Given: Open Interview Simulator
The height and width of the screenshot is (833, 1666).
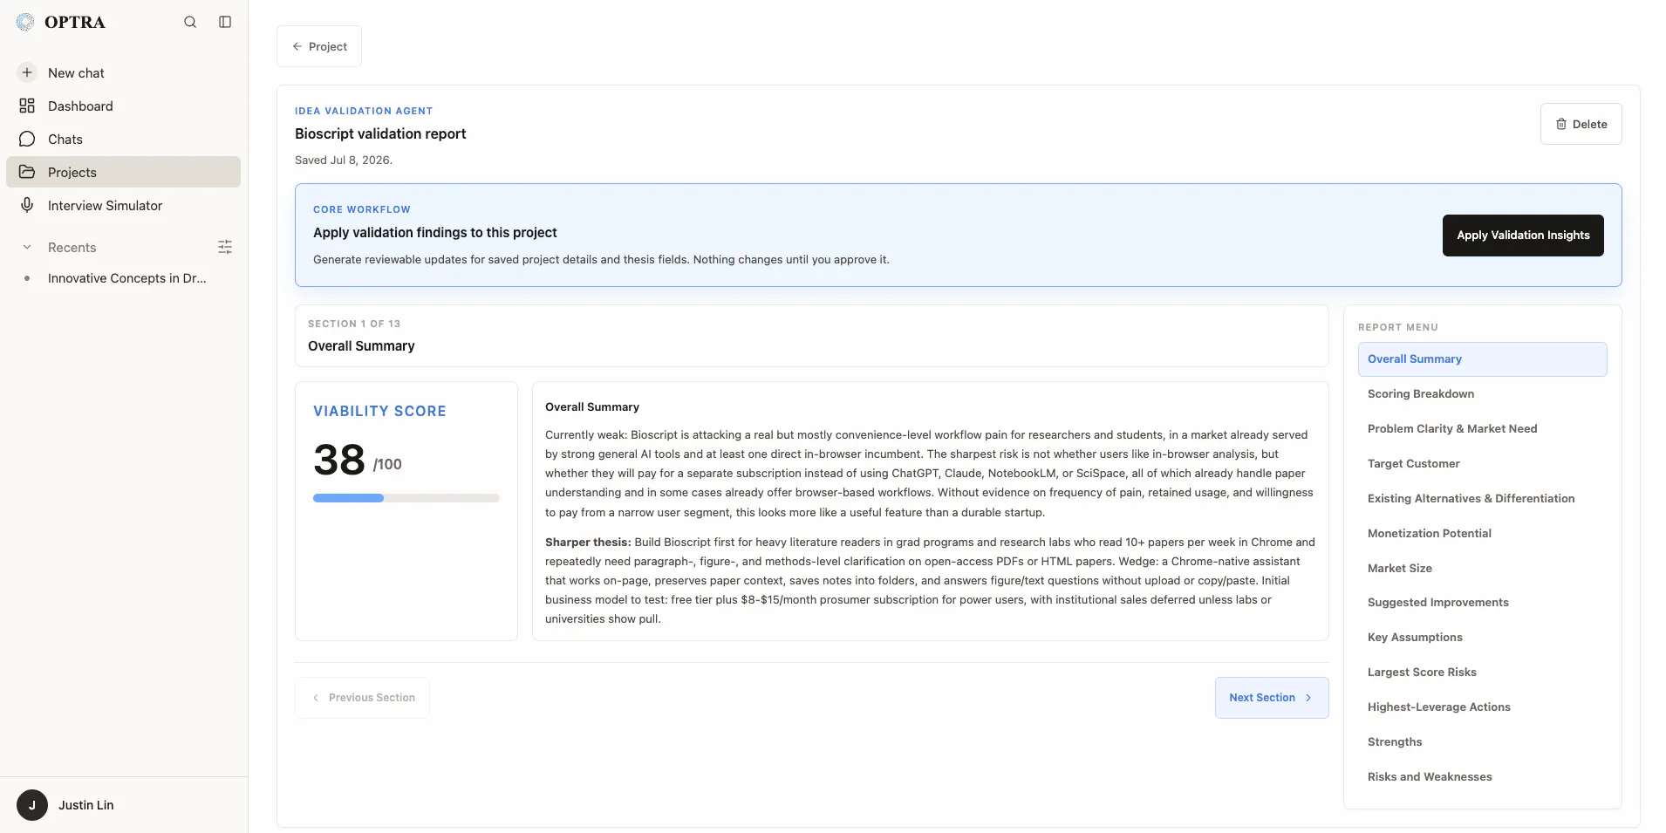Looking at the screenshot, I should coord(123,205).
